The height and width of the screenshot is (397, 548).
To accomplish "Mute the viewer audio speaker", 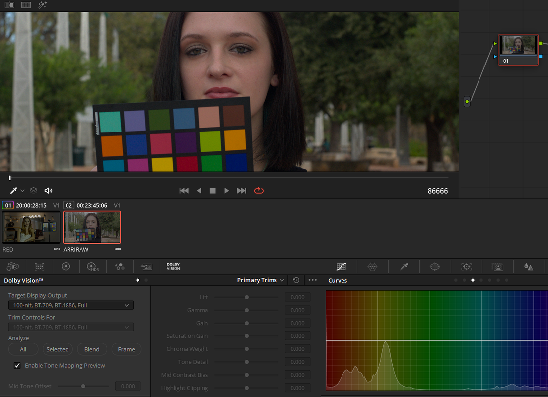I will (x=48, y=190).
